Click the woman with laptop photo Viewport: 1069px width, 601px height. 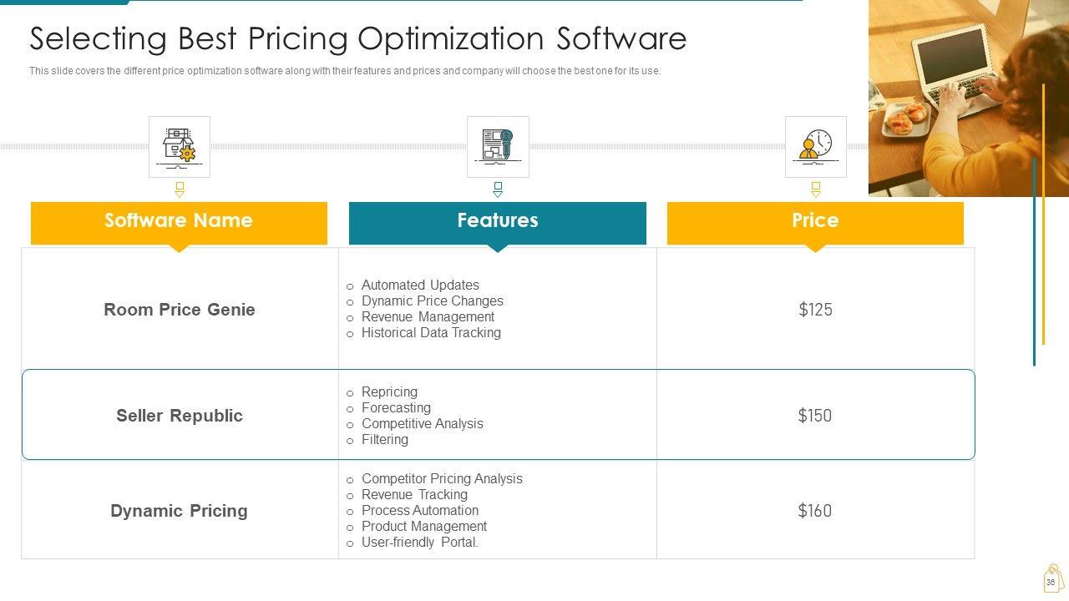[968, 98]
